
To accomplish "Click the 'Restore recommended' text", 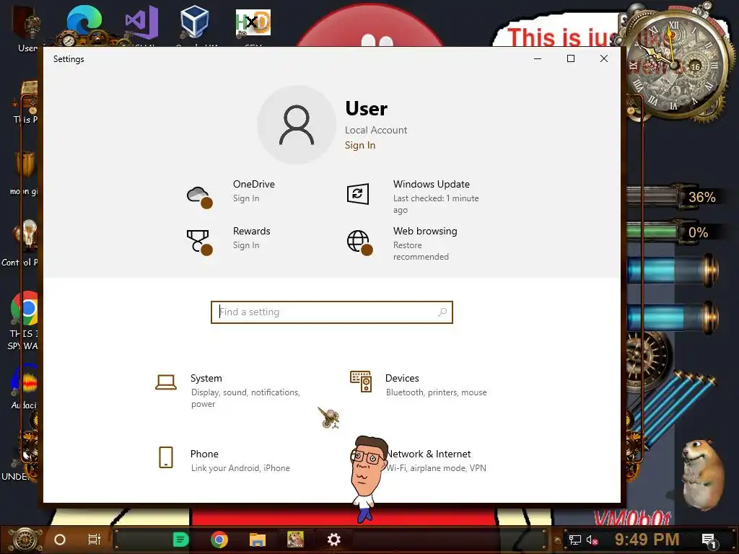I will (x=421, y=251).
